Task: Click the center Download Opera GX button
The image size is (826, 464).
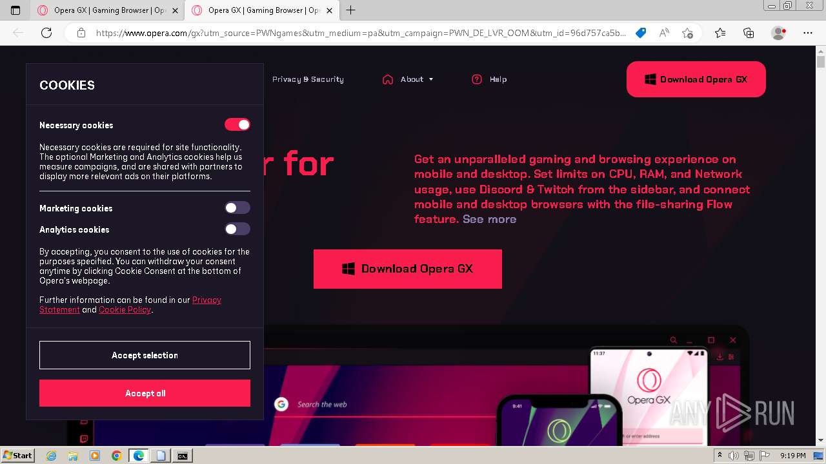Action: pyautogui.click(x=408, y=269)
